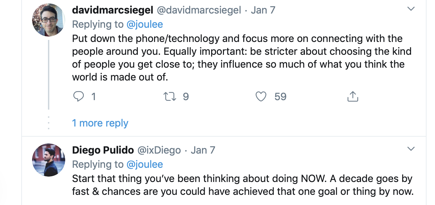Open the dropdown chevron on davidmarcsiegel's tweet
435x205 pixels.
point(411,9)
